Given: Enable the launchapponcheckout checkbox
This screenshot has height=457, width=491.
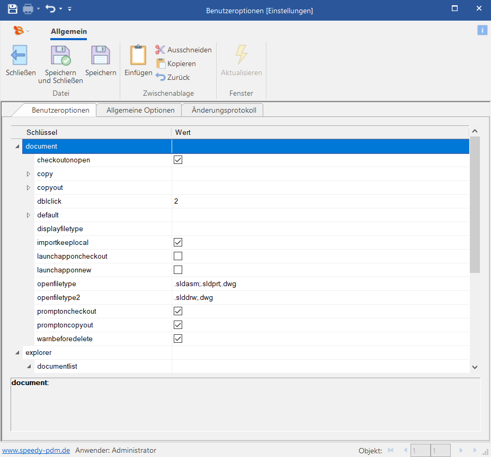Looking at the screenshot, I should 178,256.
